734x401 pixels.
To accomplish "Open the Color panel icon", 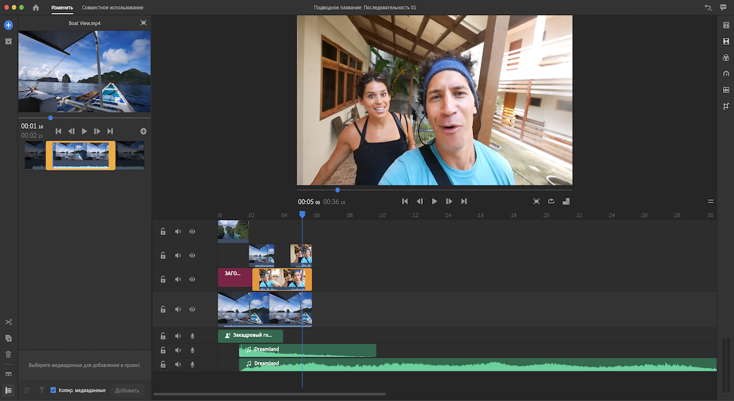I will pyautogui.click(x=726, y=57).
